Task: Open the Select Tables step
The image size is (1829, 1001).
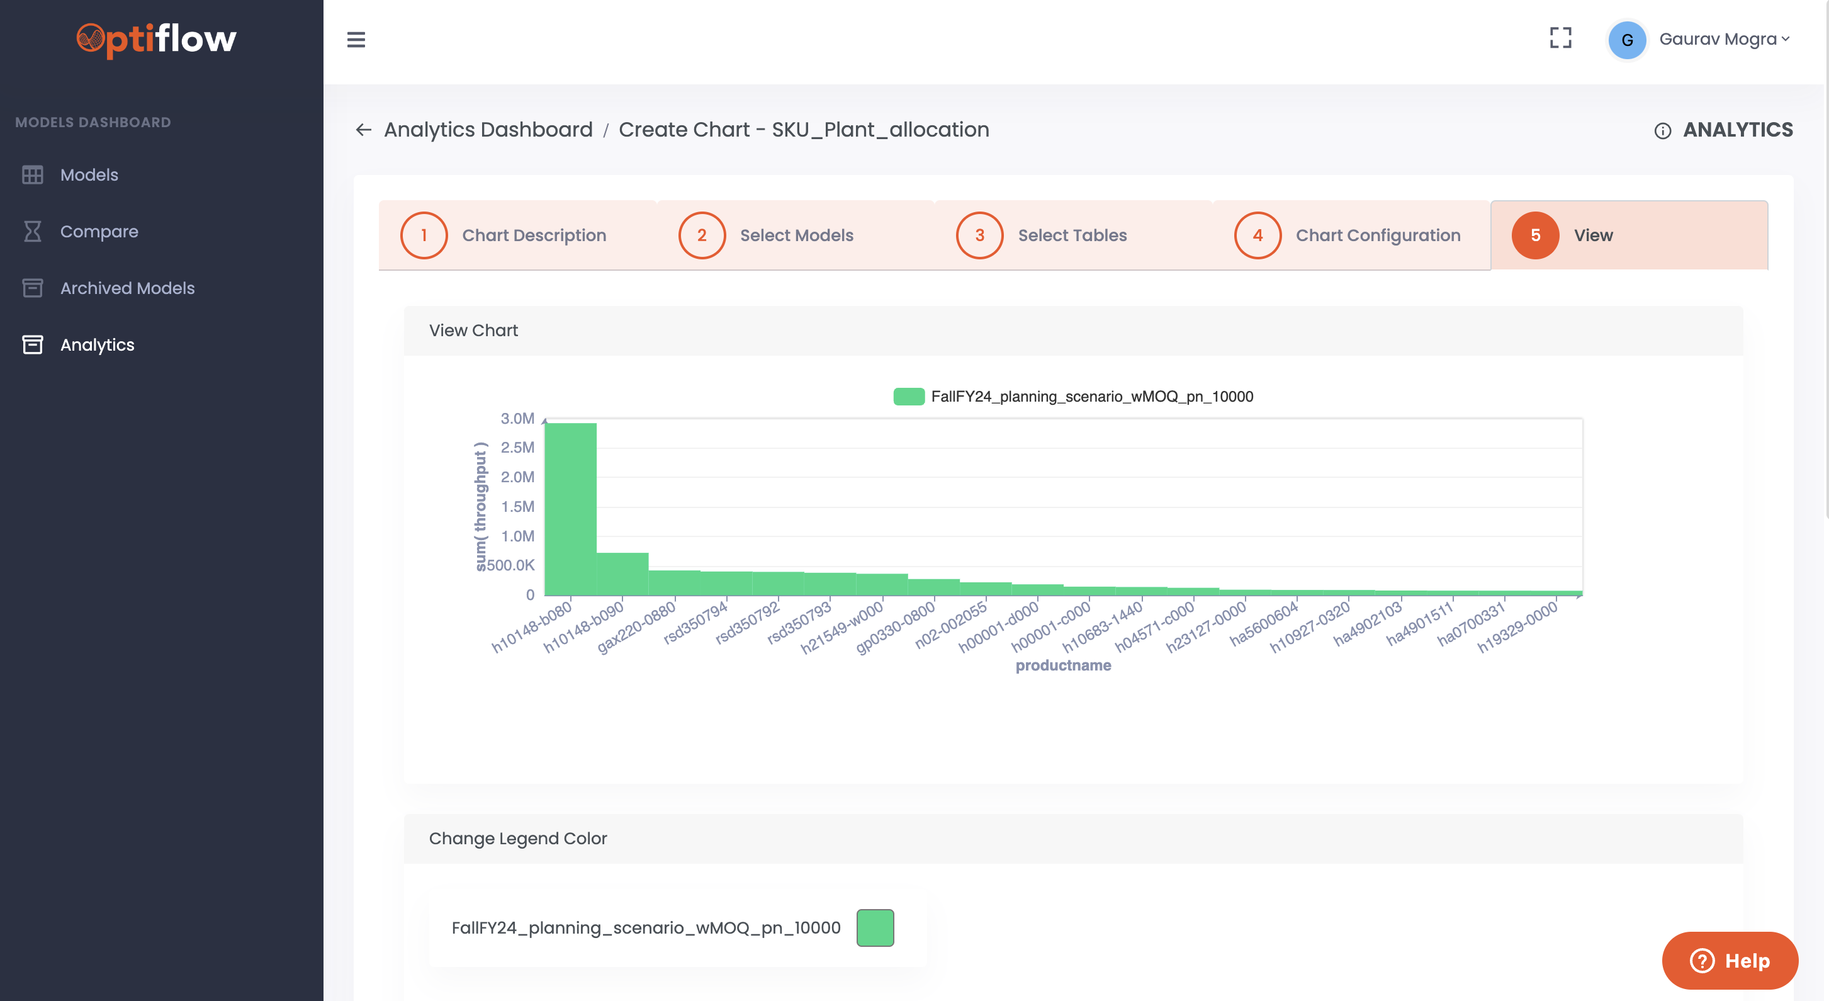Action: point(1072,235)
